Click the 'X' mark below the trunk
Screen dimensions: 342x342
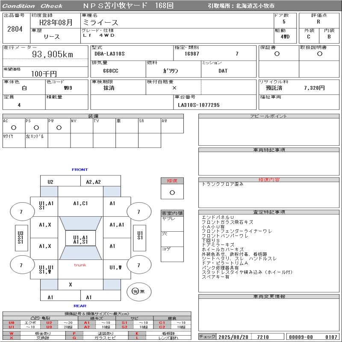click(x=71, y=284)
